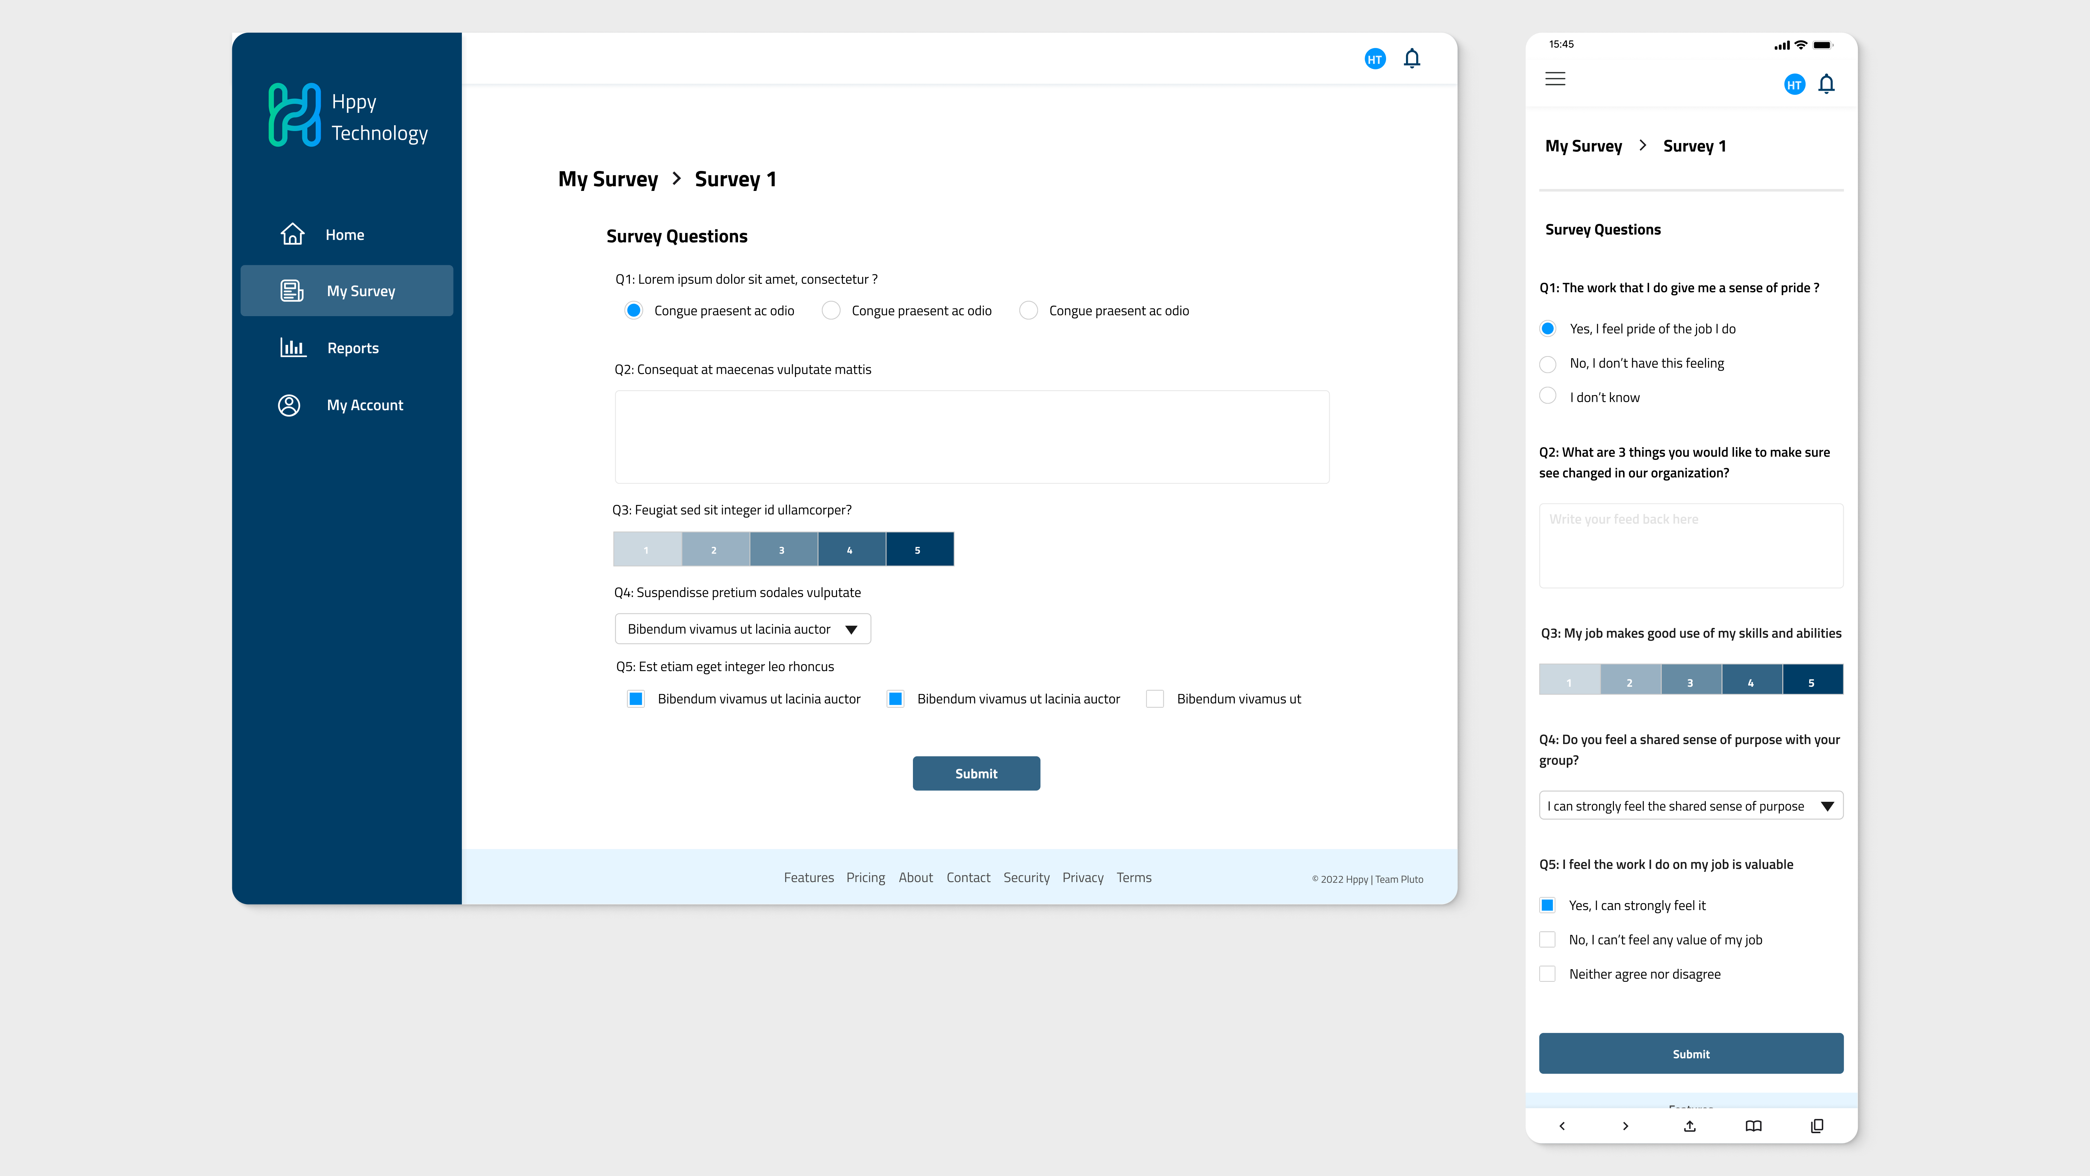The width and height of the screenshot is (2090, 1176).
Task: Uncheck first Bibendum vivamus ut lacinia auctor checkbox
Action: [x=636, y=699]
